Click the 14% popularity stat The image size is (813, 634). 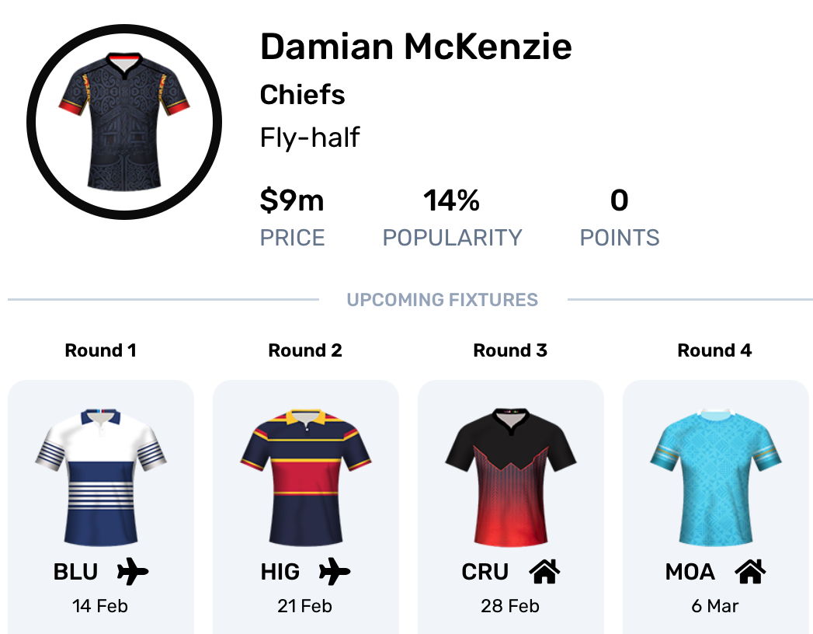452,200
